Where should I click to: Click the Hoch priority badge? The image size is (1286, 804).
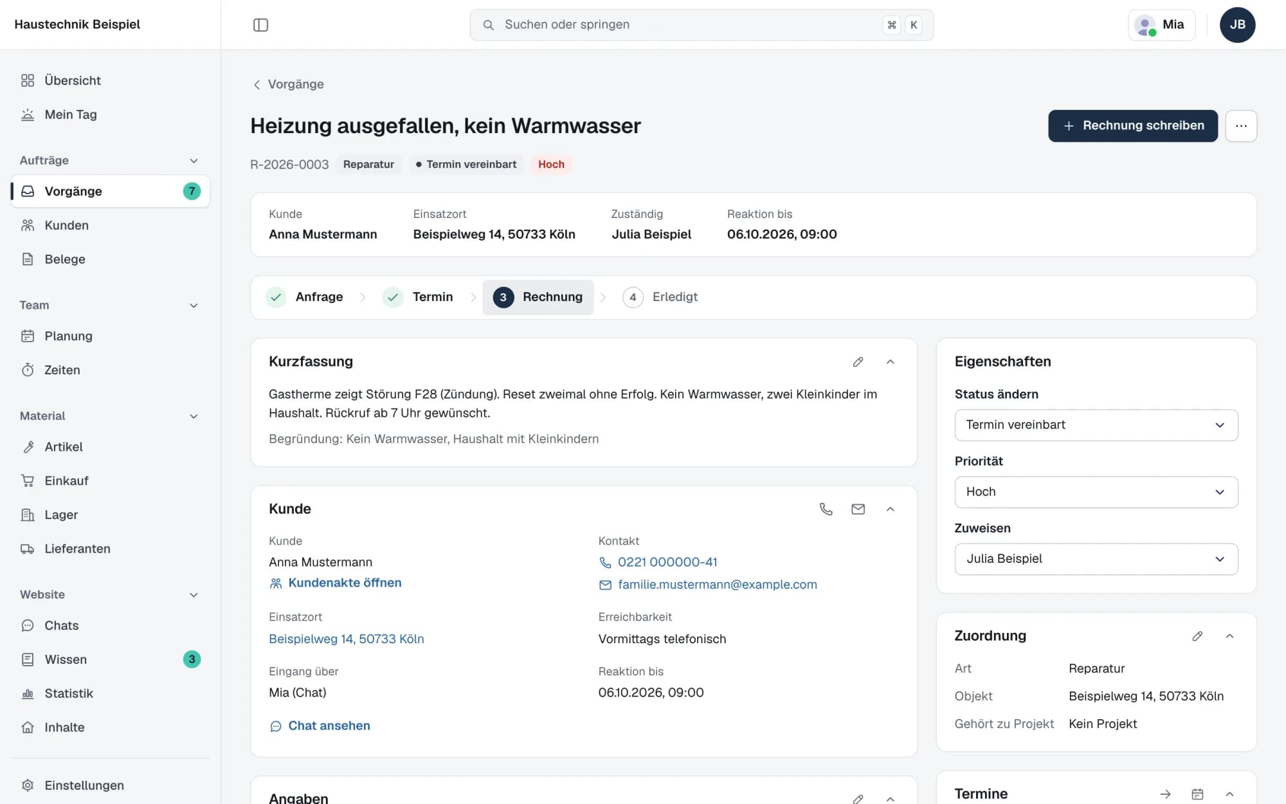click(x=551, y=165)
